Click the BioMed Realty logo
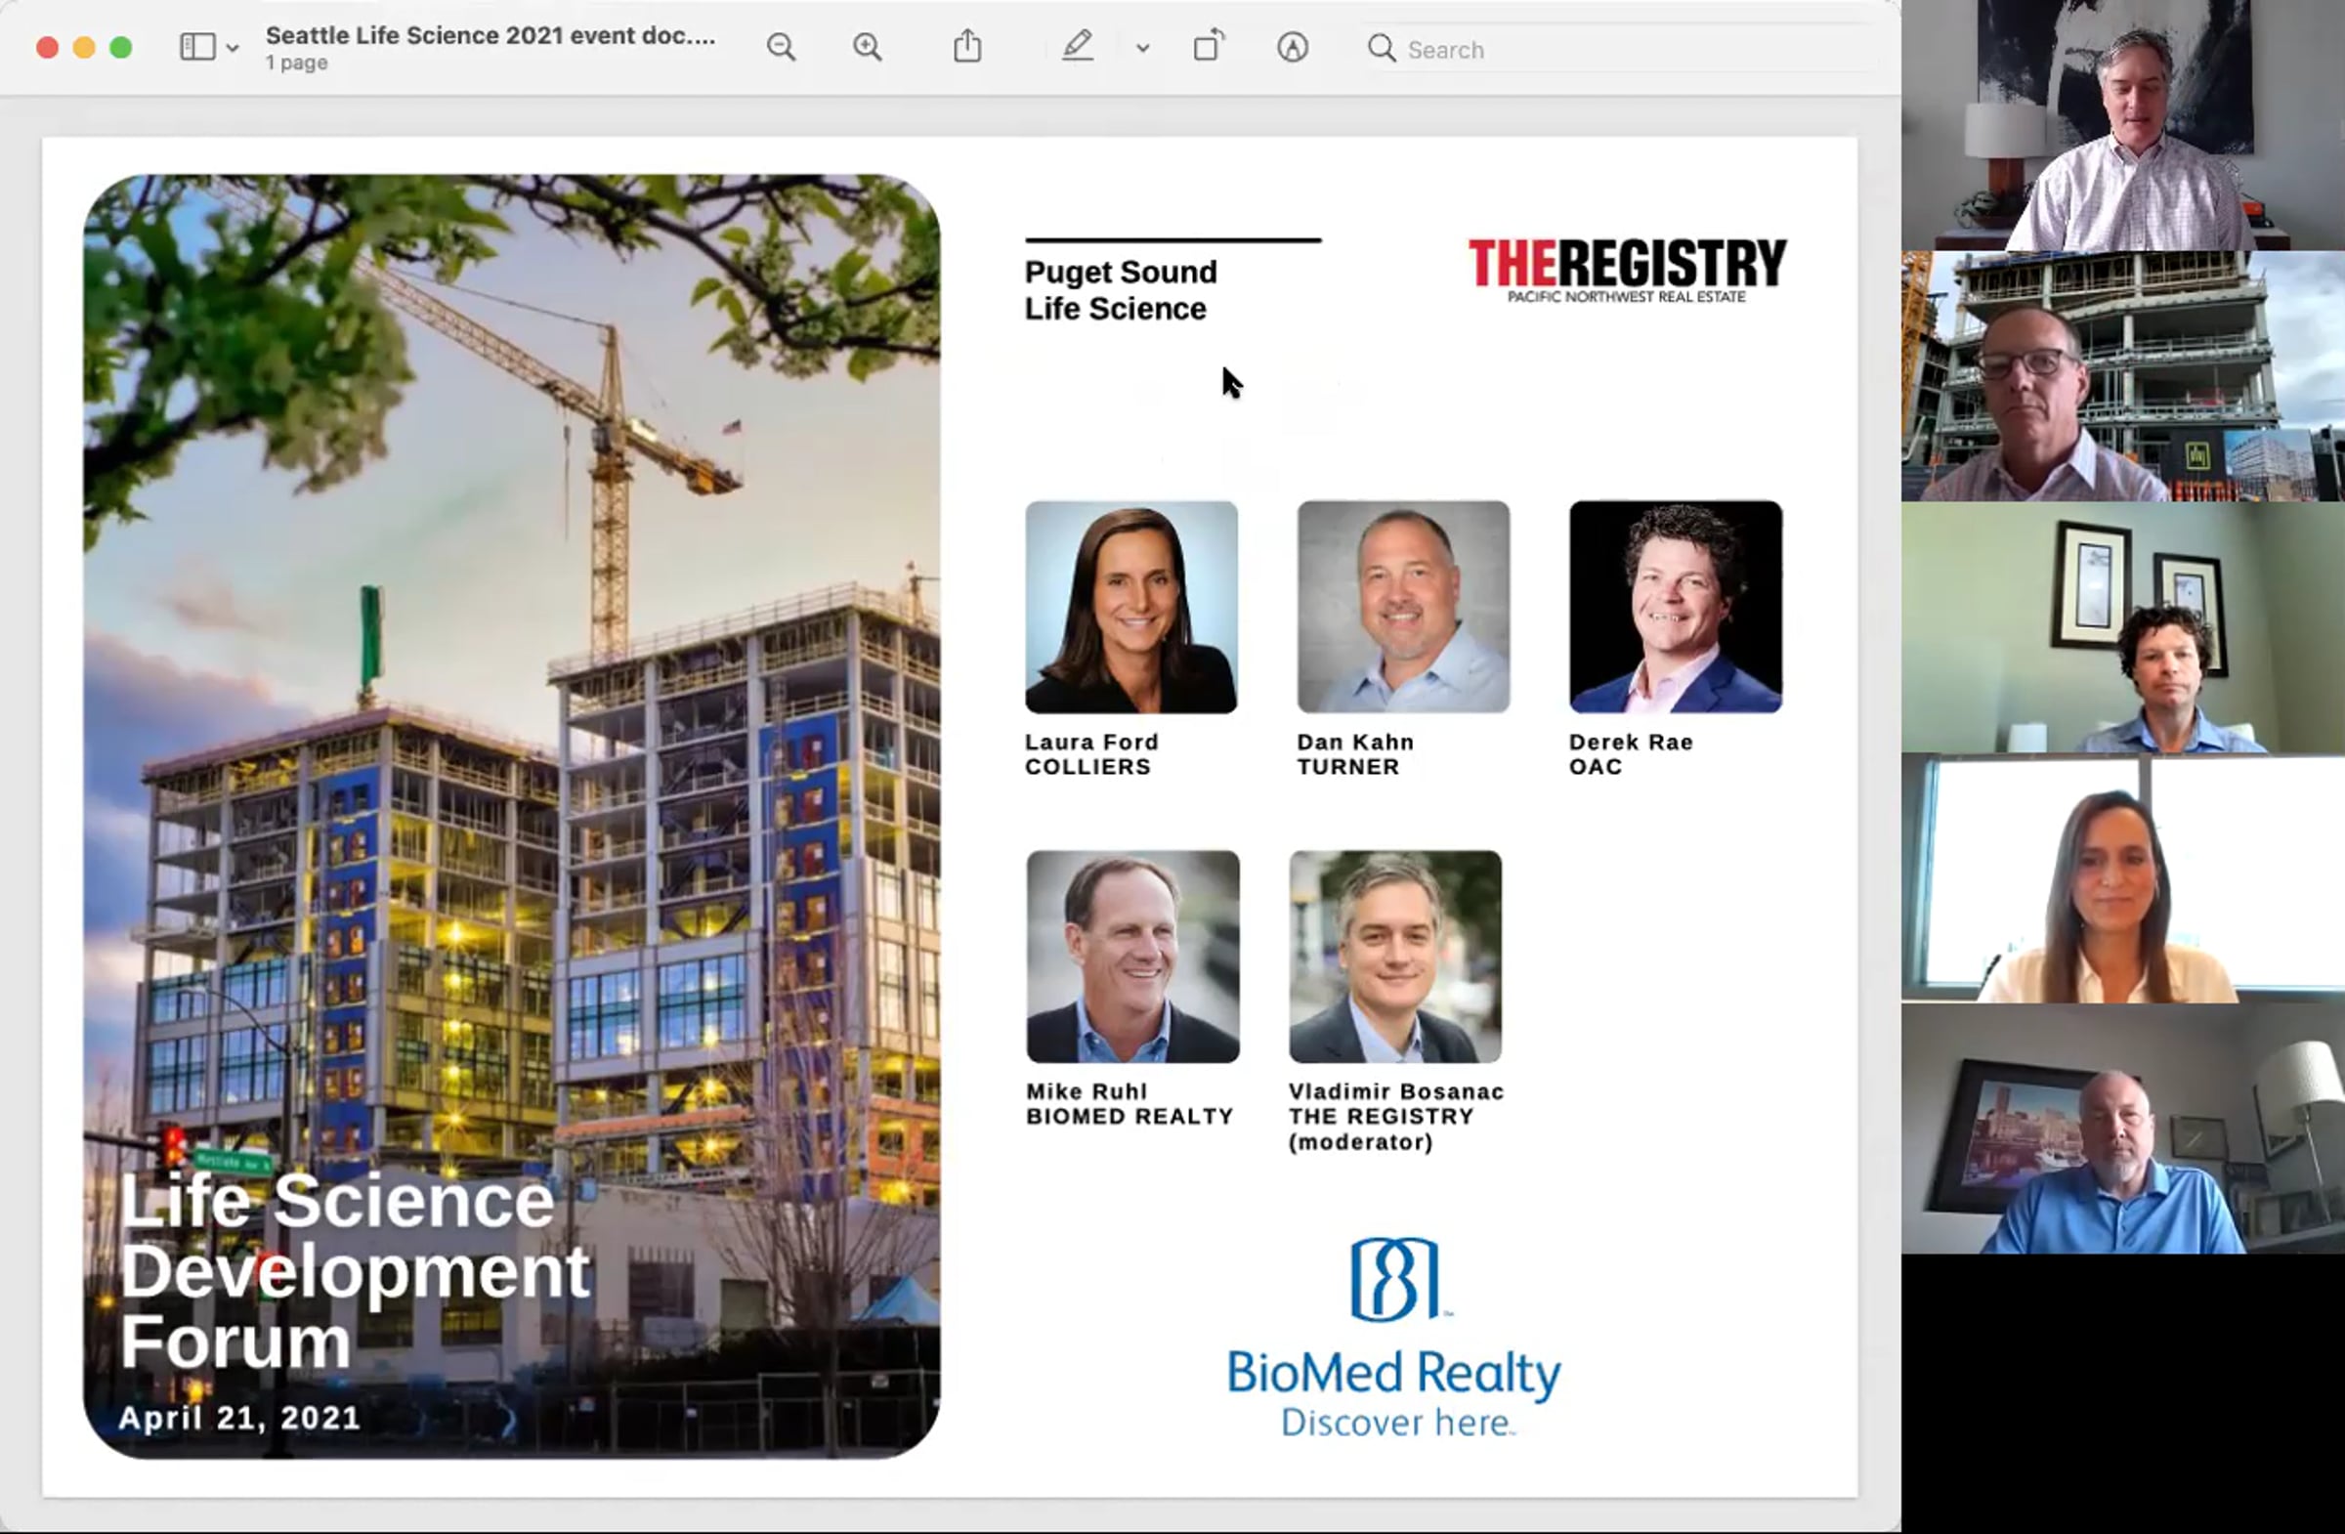The width and height of the screenshot is (2345, 1534). click(x=1393, y=1337)
